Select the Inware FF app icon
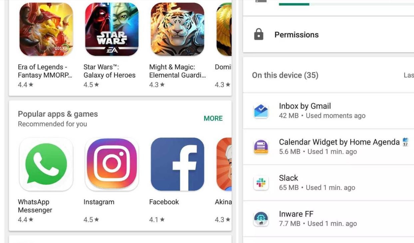 (261, 219)
